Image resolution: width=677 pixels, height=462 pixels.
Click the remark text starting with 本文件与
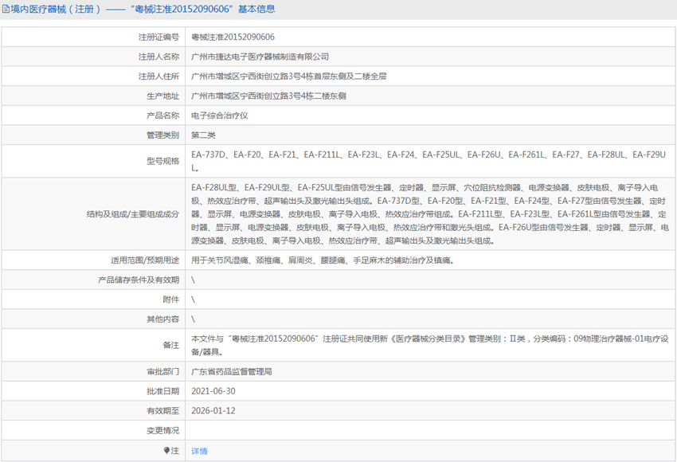429,346
